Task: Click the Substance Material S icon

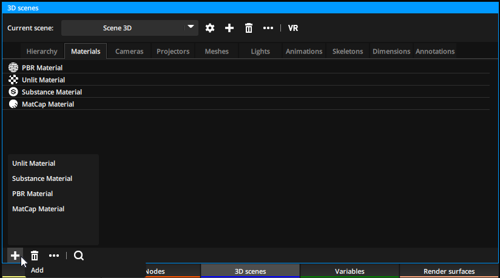Action: coord(13,92)
